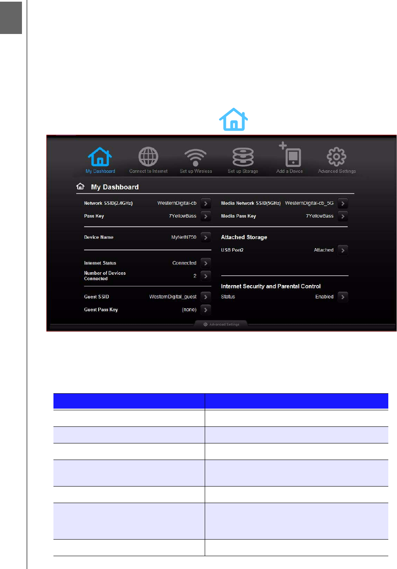397x569 pixels.
Task: Click the Attached USB Port2 value
Action: (x=324, y=250)
